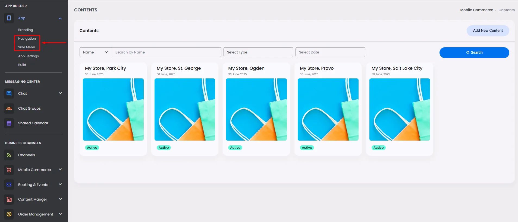Click the blue Search button
The image size is (518, 222).
point(474,53)
